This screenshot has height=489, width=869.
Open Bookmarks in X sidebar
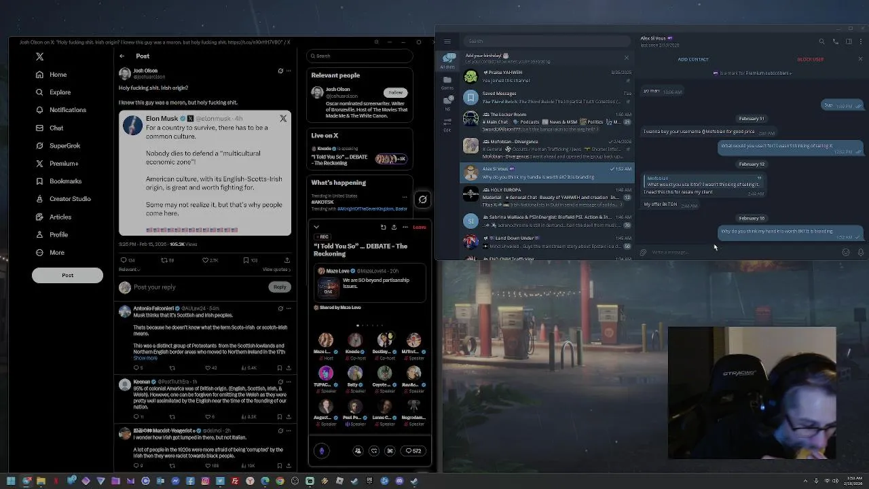click(58, 181)
